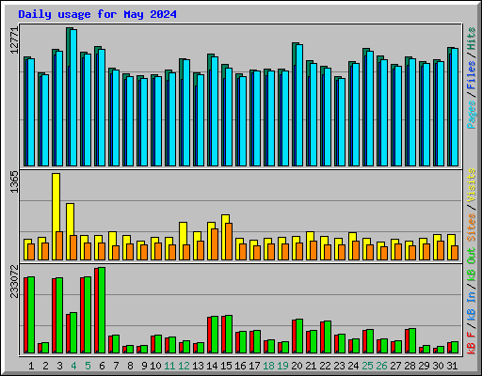Click green weekend day 4 label

point(73,366)
